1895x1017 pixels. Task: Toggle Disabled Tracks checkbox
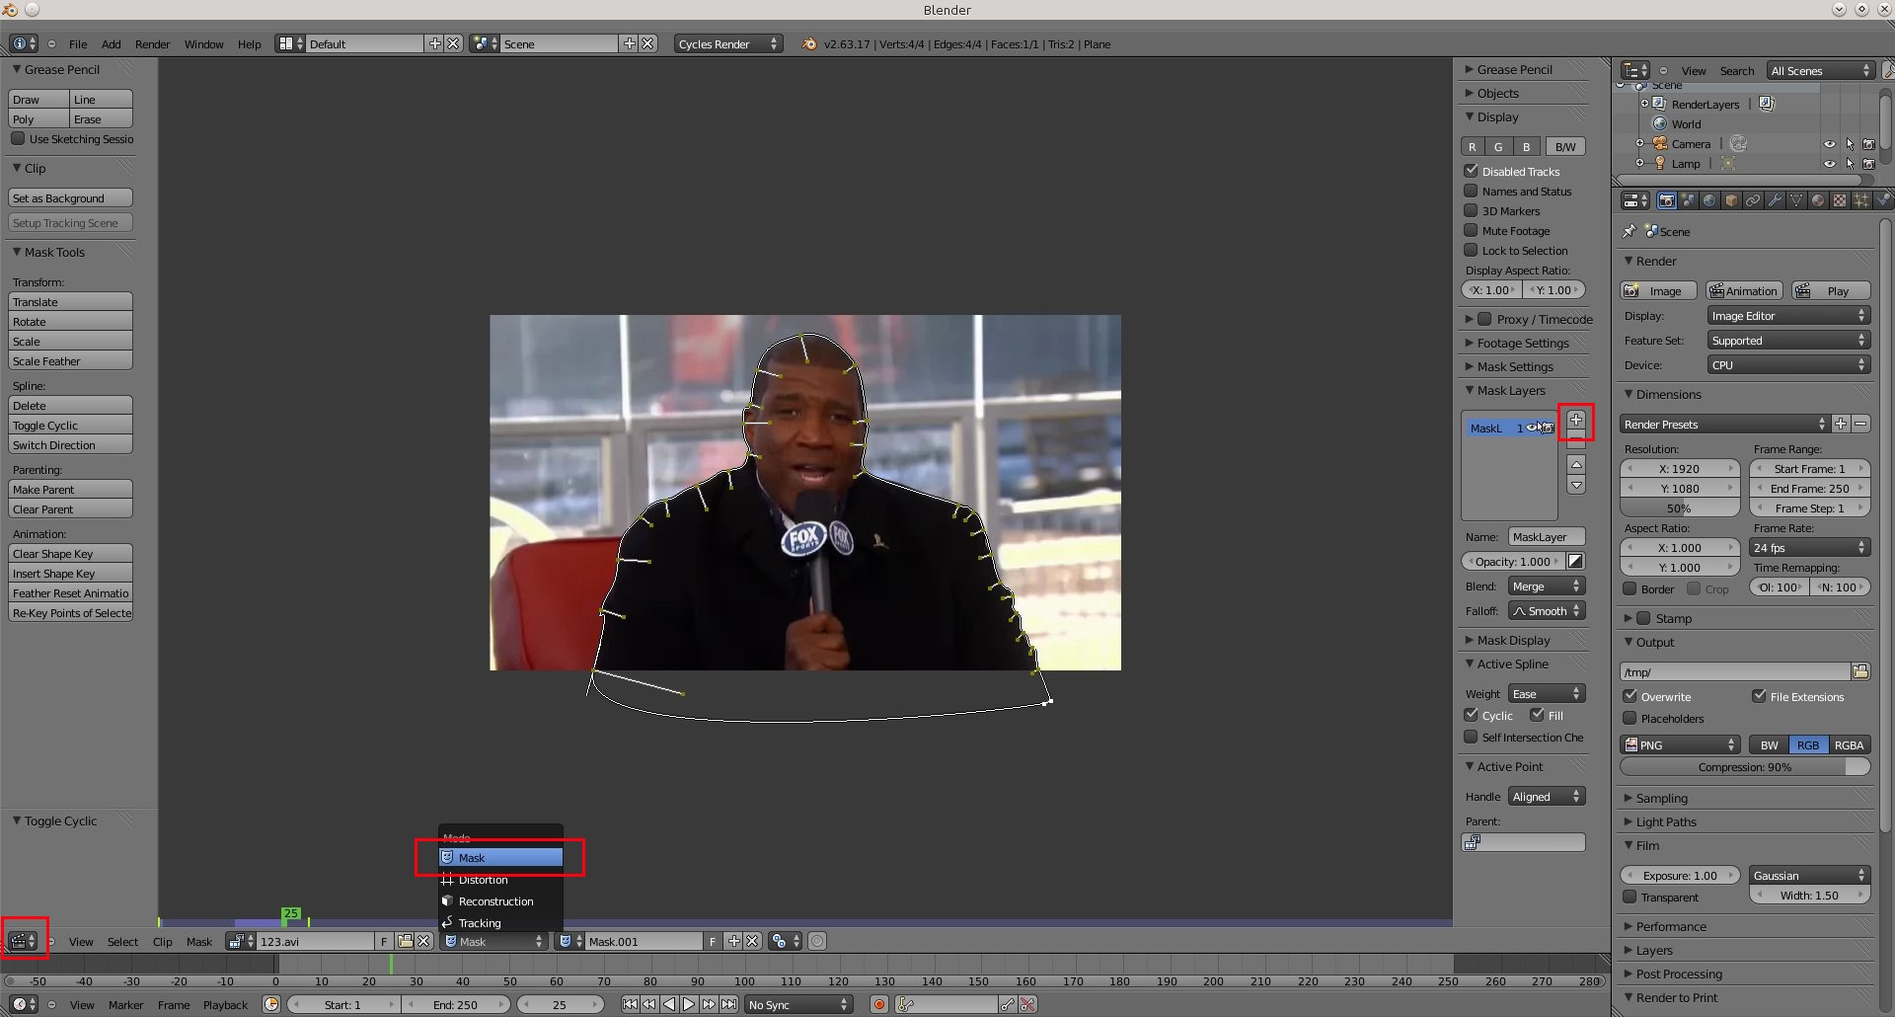point(1471,171)
